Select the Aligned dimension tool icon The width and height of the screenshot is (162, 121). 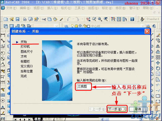pos(3,41)
